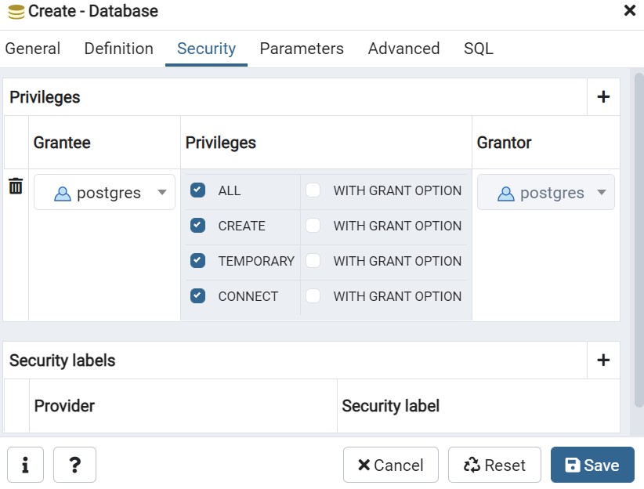Switch to the Parameters tab
644x489 pixels.
tap(302, 49)
